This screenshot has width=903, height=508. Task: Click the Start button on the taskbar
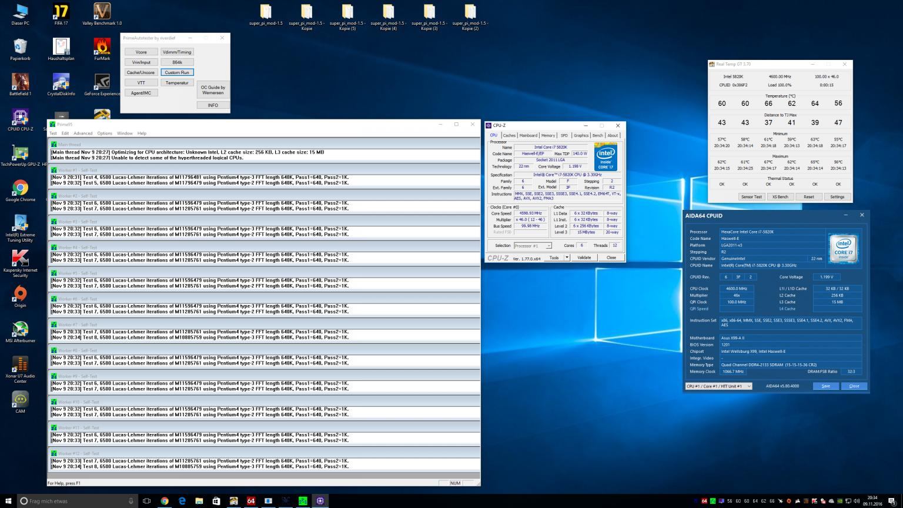8,501
